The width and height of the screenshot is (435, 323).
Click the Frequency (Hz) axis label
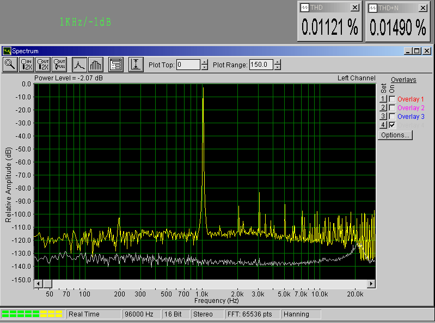pyautogui.click(x=216, y=301)
